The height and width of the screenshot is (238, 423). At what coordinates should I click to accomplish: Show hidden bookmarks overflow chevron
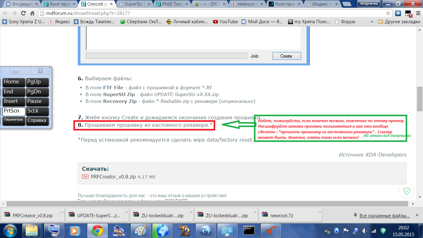(x=372, y=22)
